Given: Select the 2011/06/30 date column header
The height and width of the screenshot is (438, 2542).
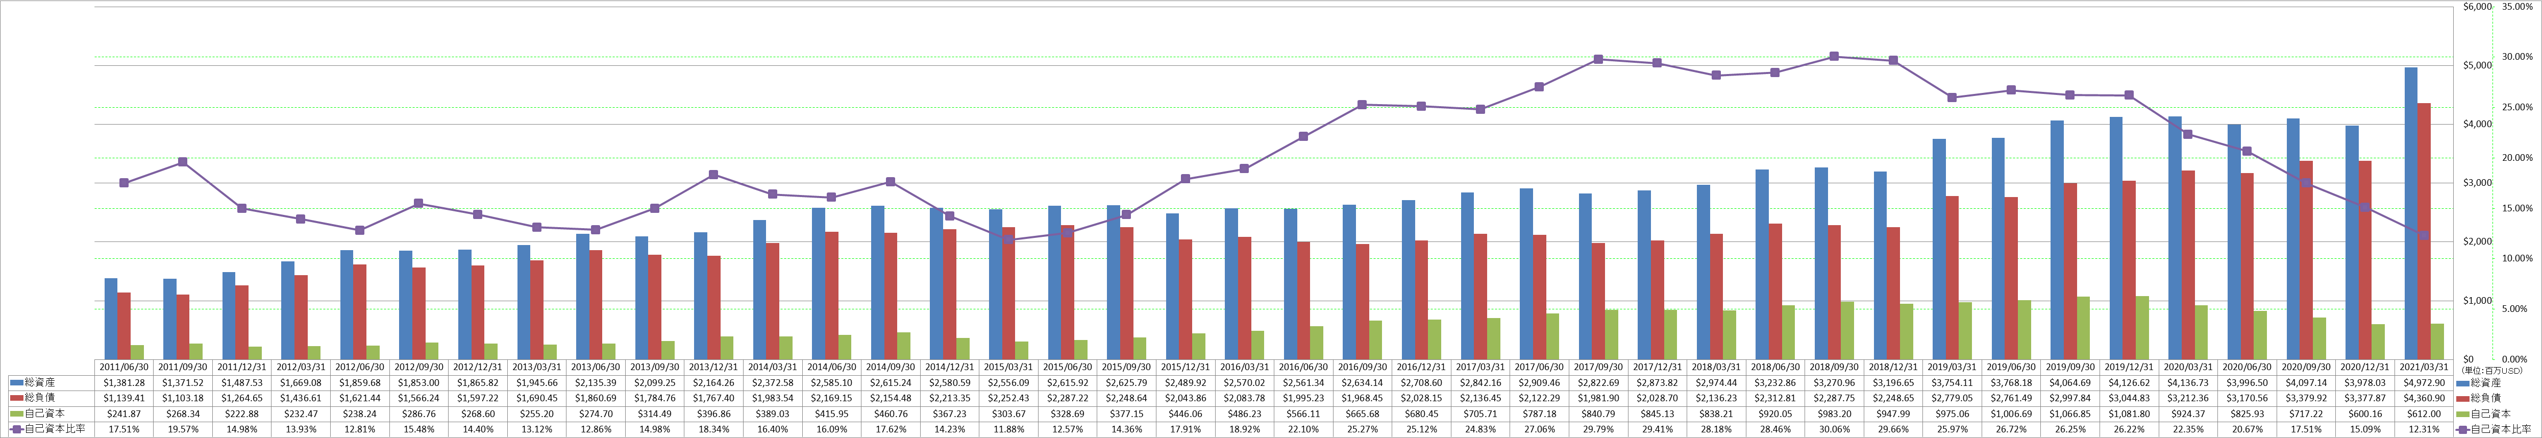Looking at the screenshot, I should point(125,366).
